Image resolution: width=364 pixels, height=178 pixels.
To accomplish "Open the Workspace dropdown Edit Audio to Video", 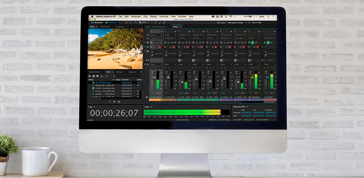I will (x=237, y=22).
